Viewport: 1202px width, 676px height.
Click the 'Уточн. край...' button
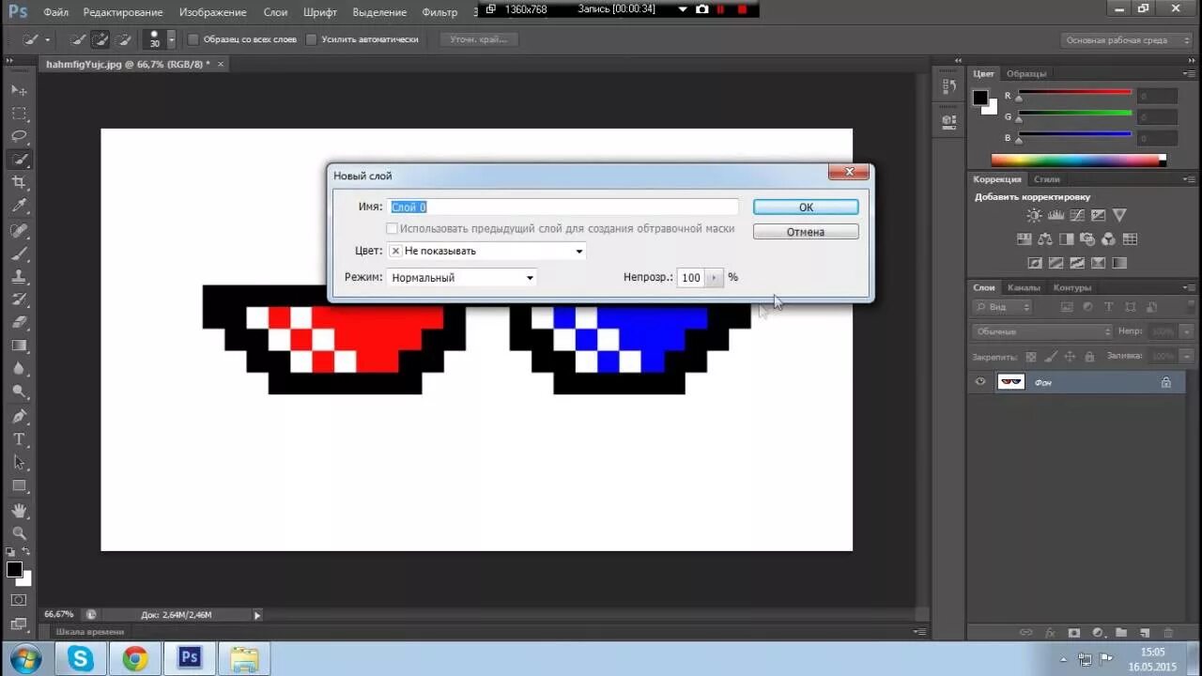click(x=478, y=40)
